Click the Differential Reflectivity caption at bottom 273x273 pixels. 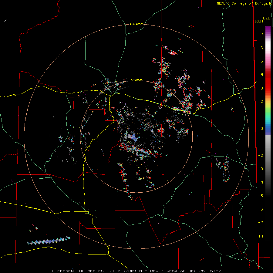point(136,271)
